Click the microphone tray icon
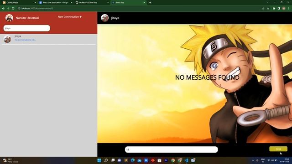The height and width of the screenshot is (164, 292). tap(257, 160)
